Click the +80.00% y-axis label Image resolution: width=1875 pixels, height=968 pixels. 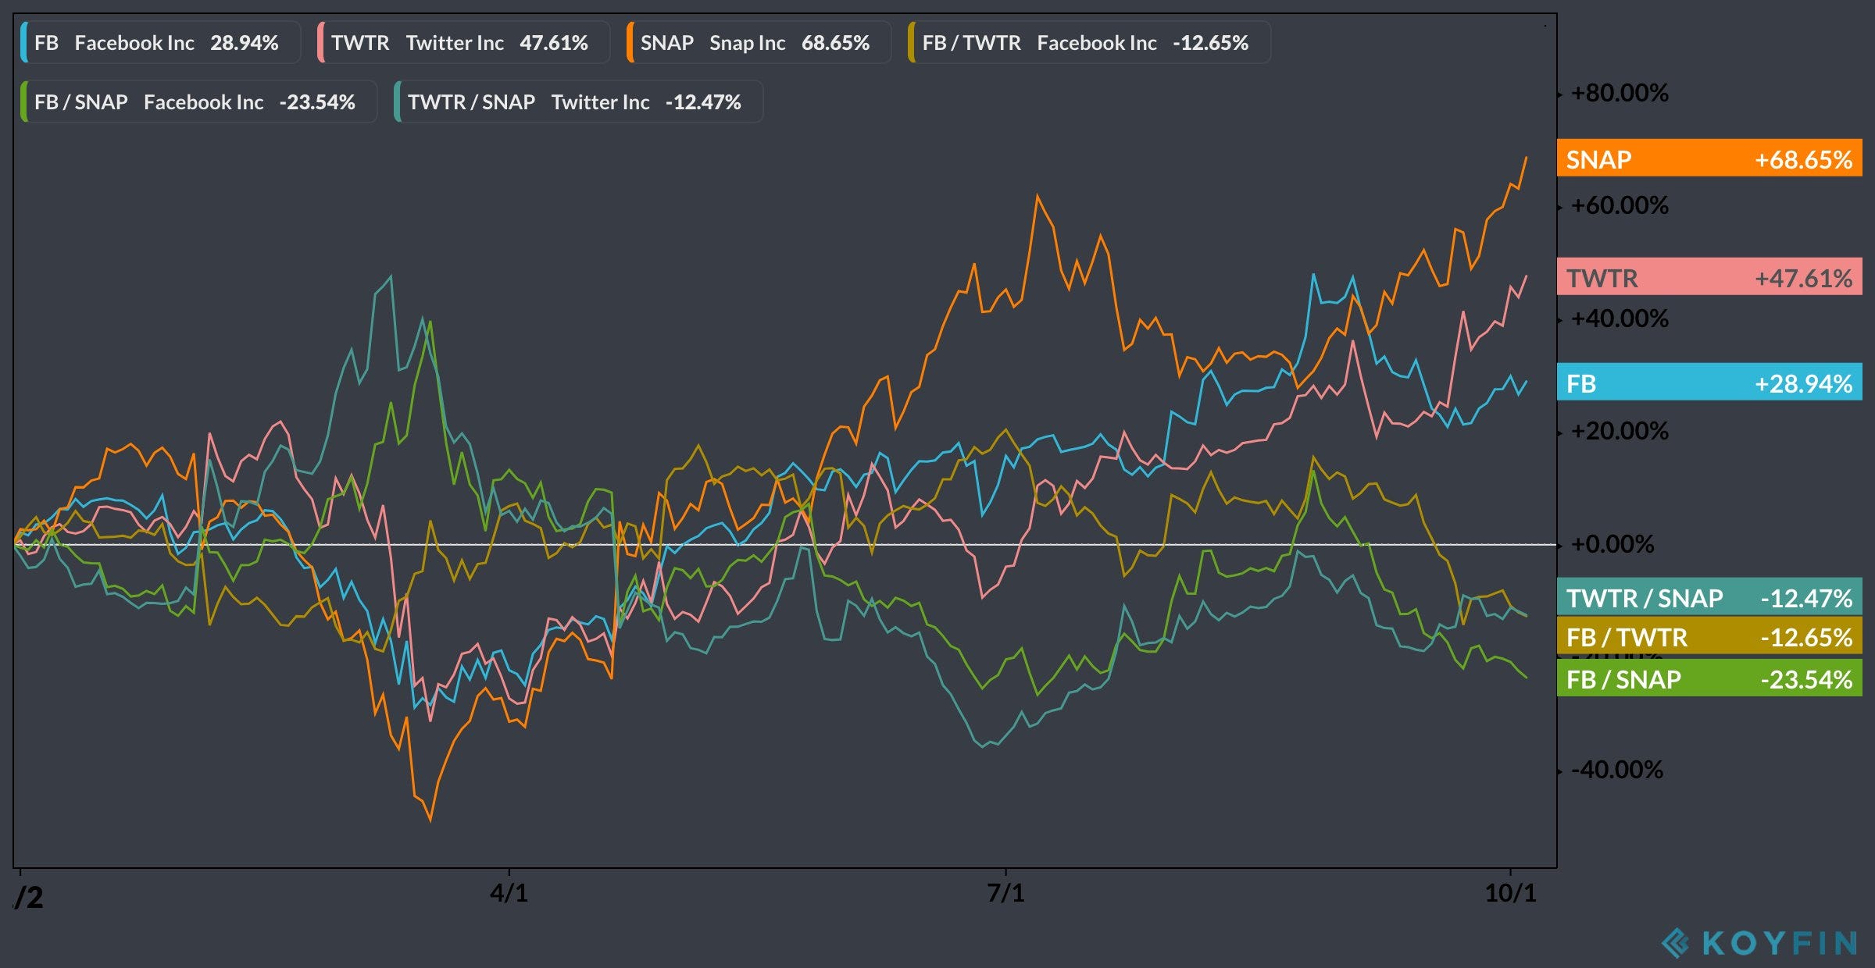[x=1619, y=94]
